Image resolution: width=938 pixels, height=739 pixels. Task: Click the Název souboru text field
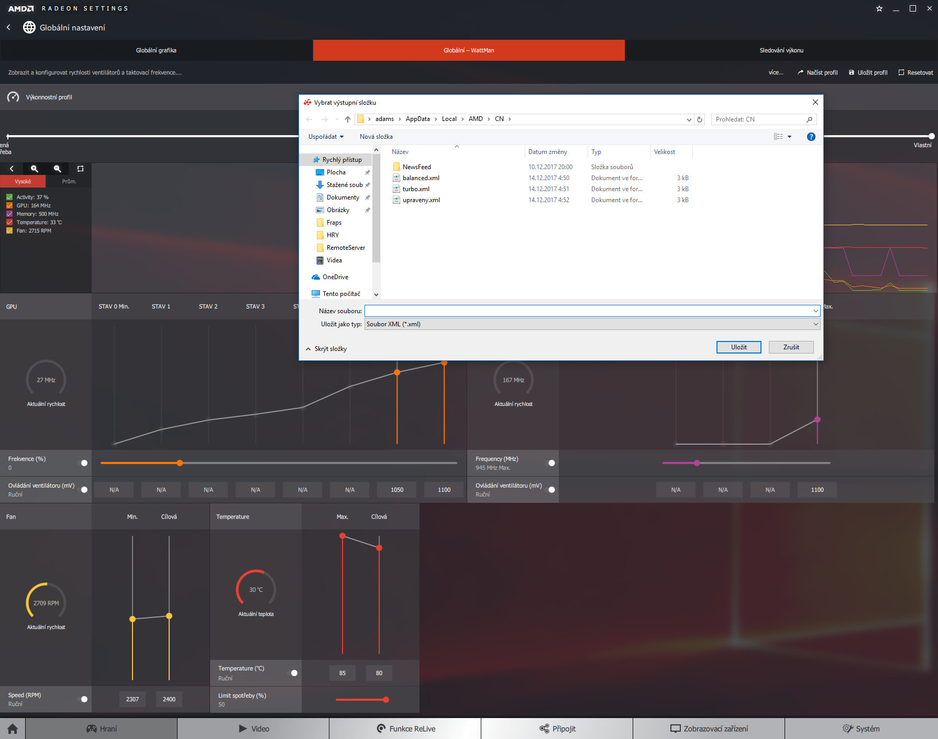point(588,311)
